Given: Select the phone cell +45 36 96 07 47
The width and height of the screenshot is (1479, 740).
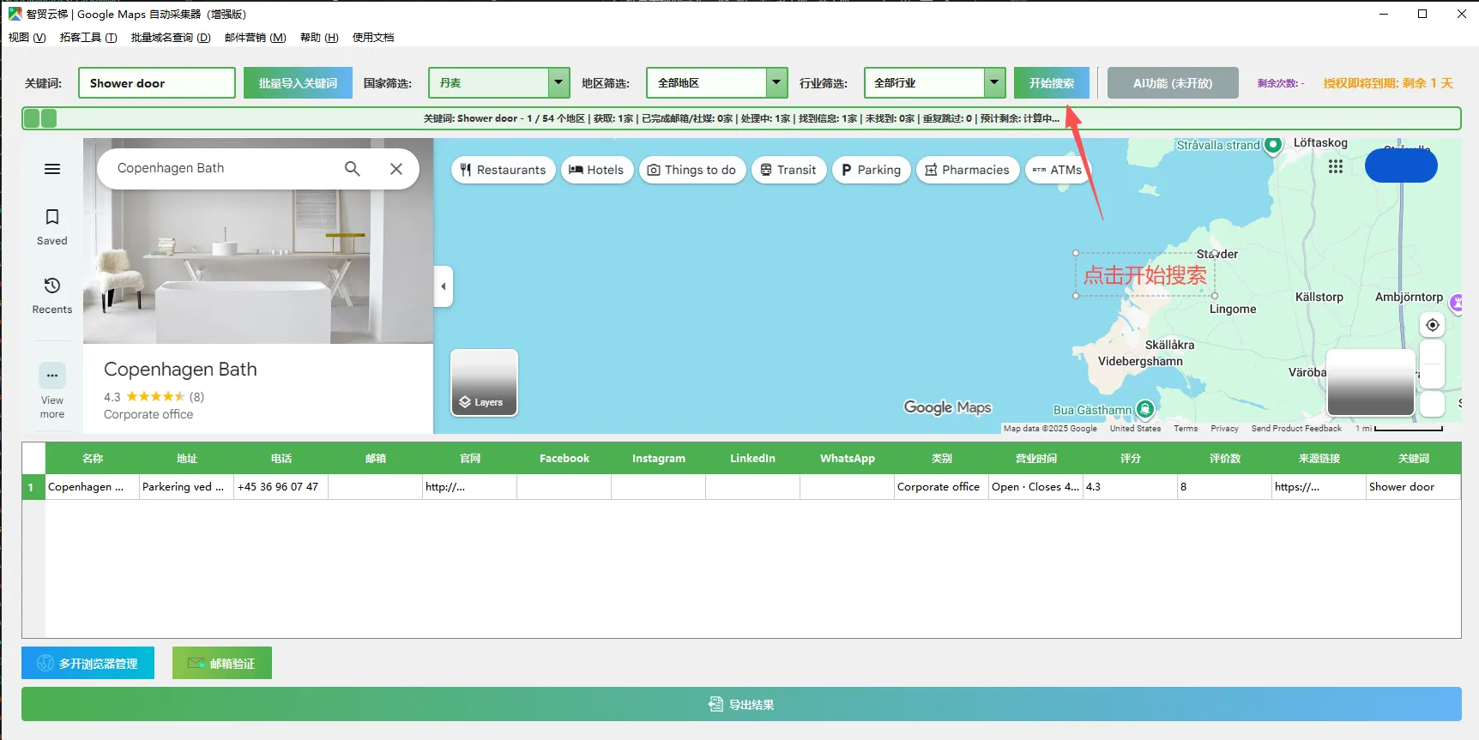Looking at the screenshot, I should coord(281,487).
